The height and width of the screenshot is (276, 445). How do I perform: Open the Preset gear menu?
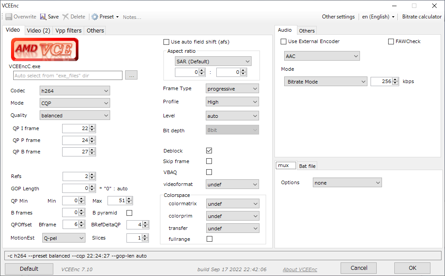click(x=105, y=17)
